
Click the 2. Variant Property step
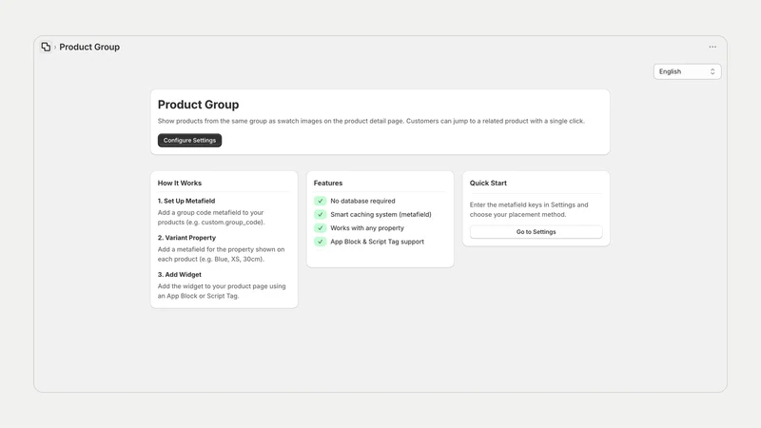click(x=186, y=238)
